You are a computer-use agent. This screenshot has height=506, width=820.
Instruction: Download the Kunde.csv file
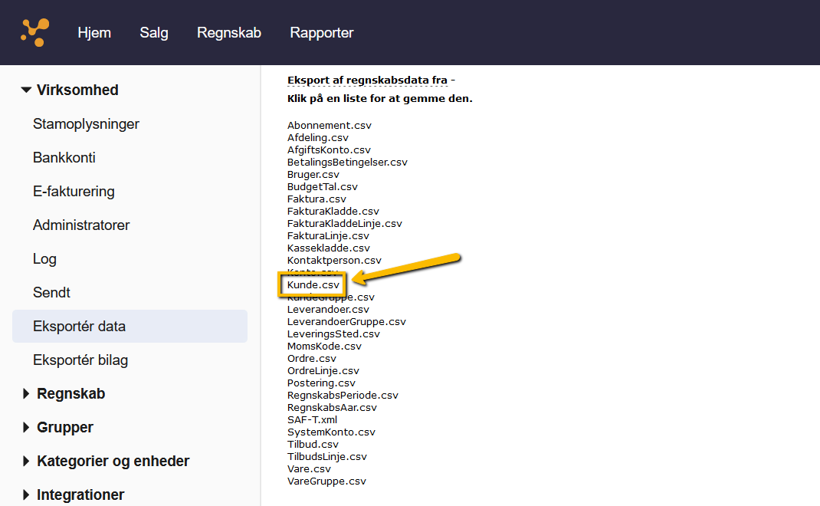point(313,284)
